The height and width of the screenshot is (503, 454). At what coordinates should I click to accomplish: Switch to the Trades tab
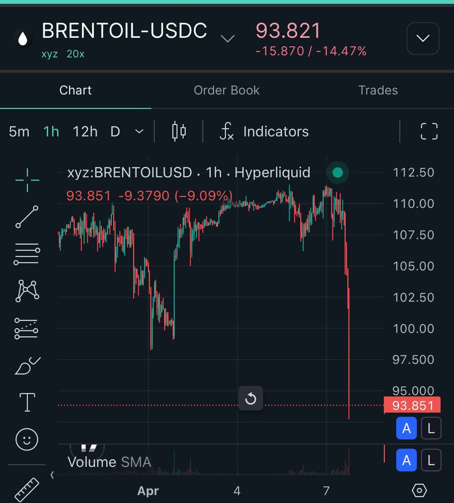pyautogui.click(x=378, y=90)
